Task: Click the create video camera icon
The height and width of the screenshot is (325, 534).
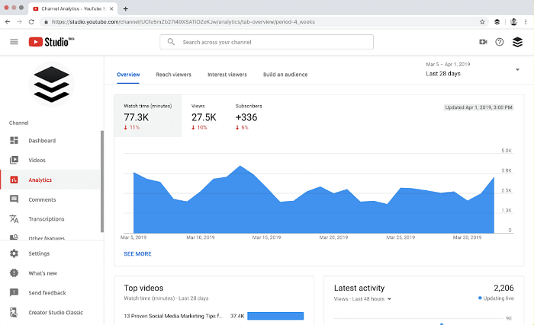Action: click(x=483, y=42)
